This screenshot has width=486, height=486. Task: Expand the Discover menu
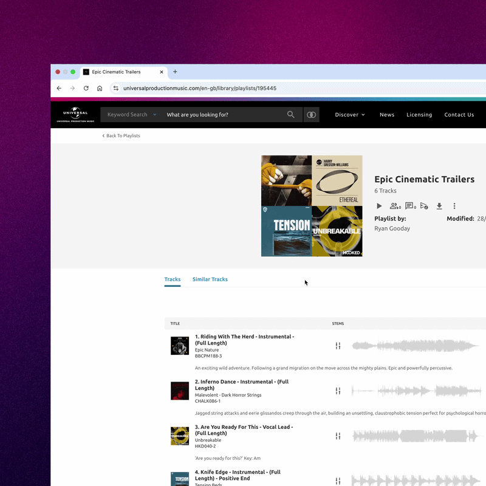(x=350, y=114)
